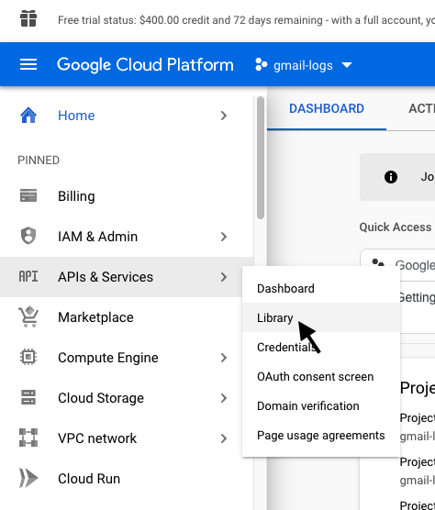This screenshot has height=510, width=435.
Task: Click the PINNED section label
Action: pyautogui.click(x=39, y=160)
